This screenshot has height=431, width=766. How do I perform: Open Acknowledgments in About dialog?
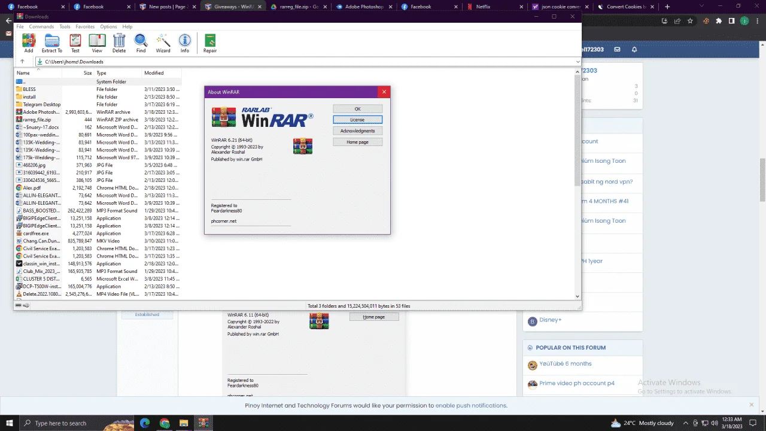[357, 130]
